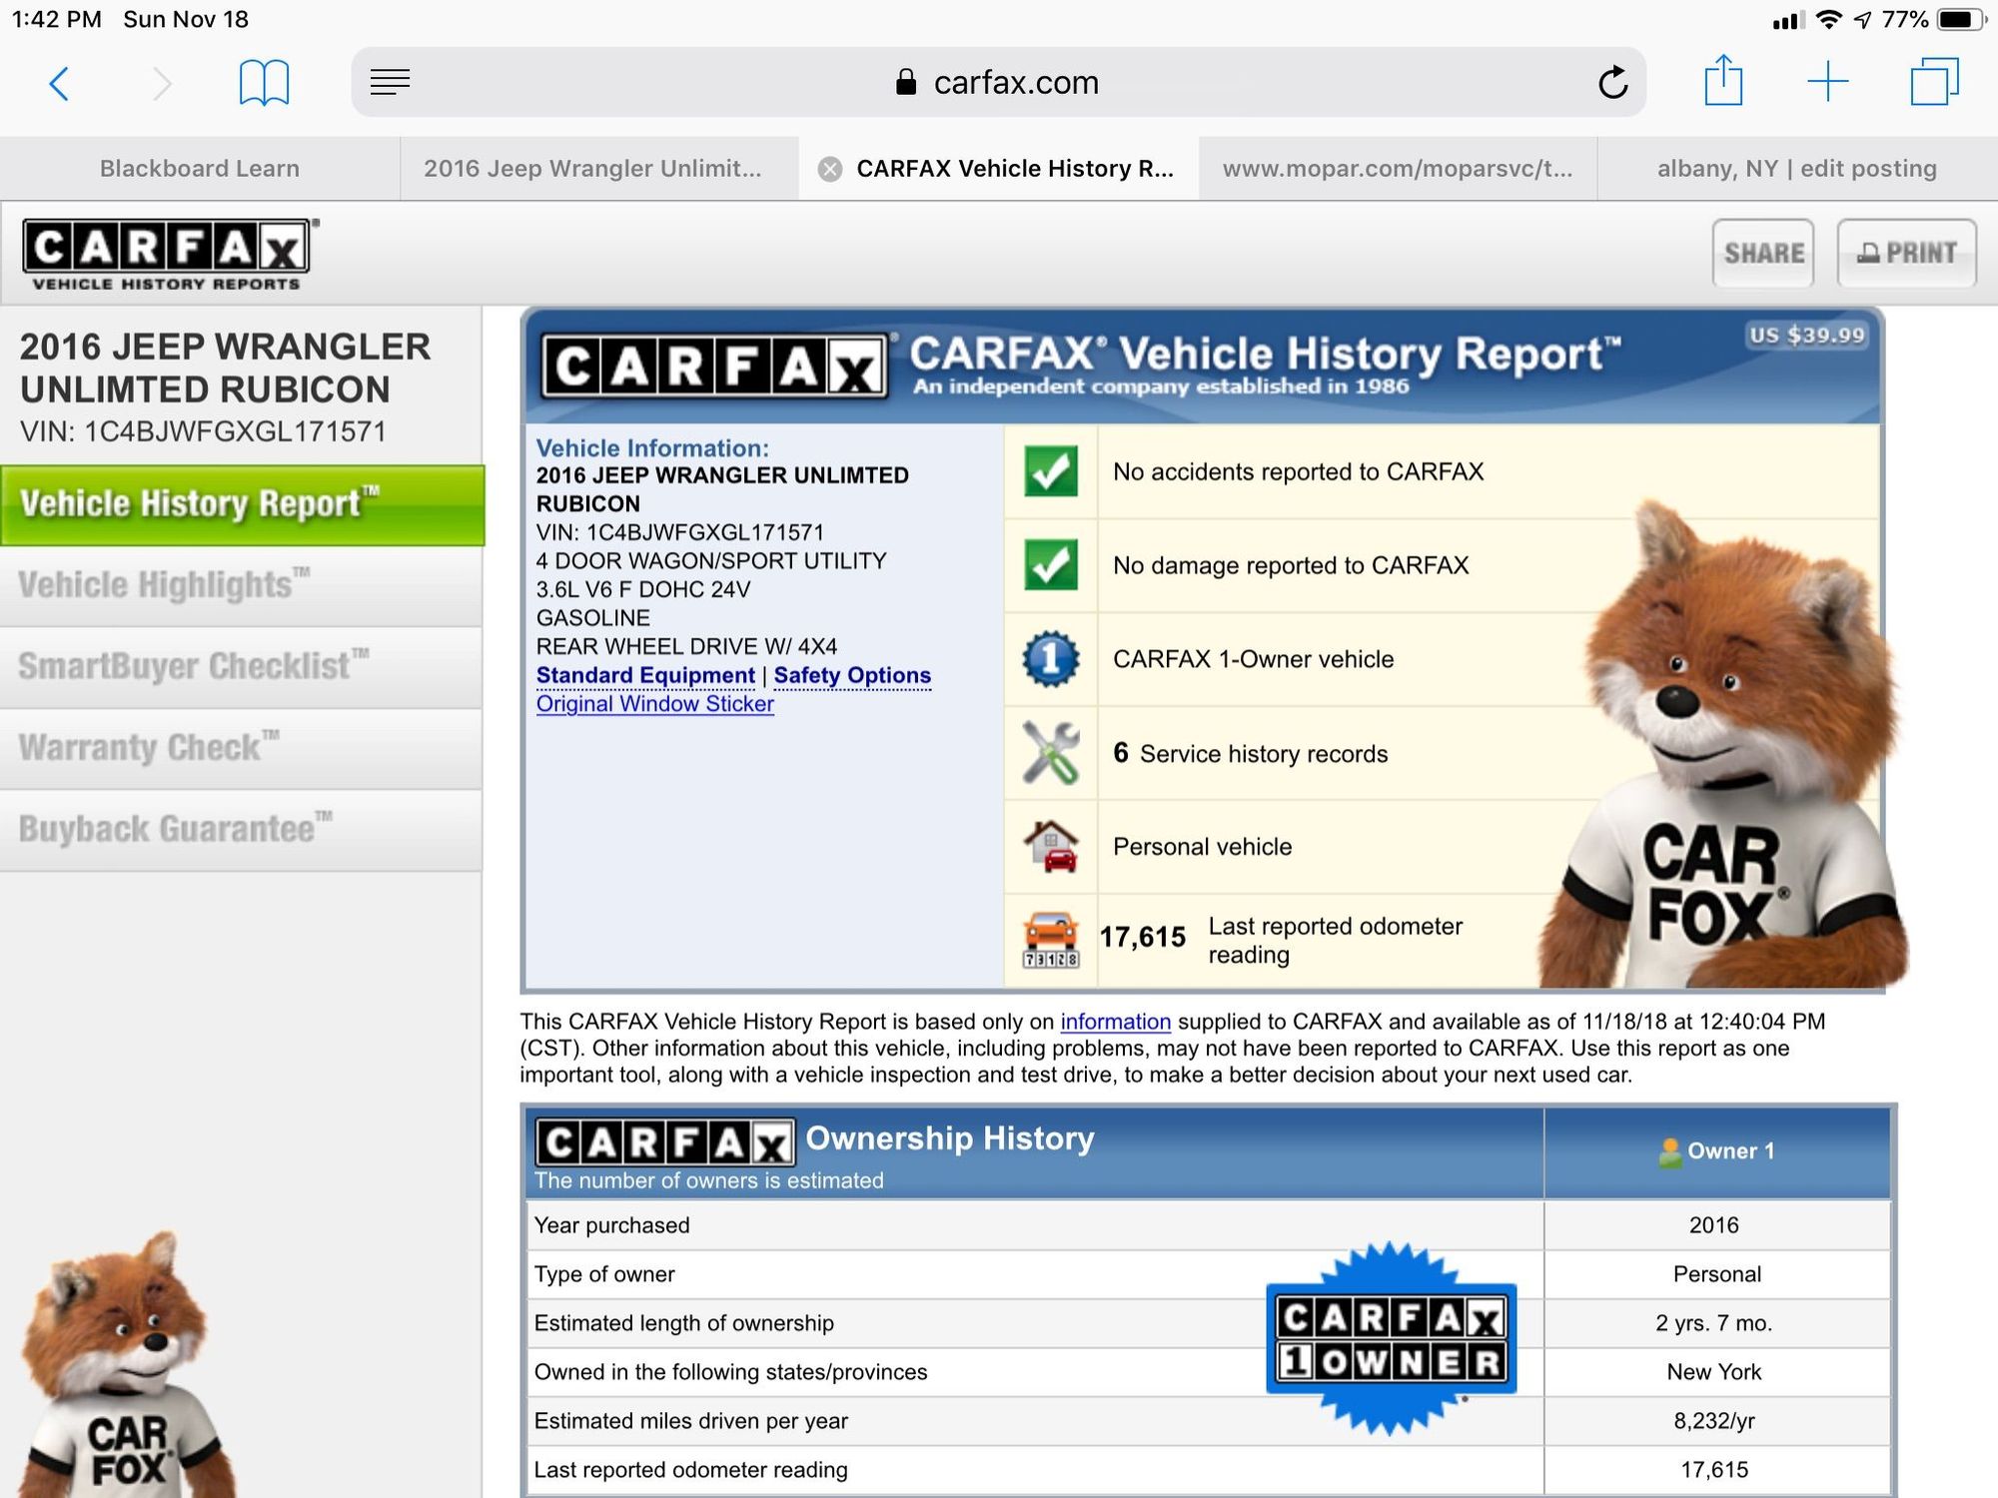Image resolution: width=1998 pixels, height=1498 pixels.
Task: Click the PRINT button
Action: pyautogui.click(x=1906, y=253)
